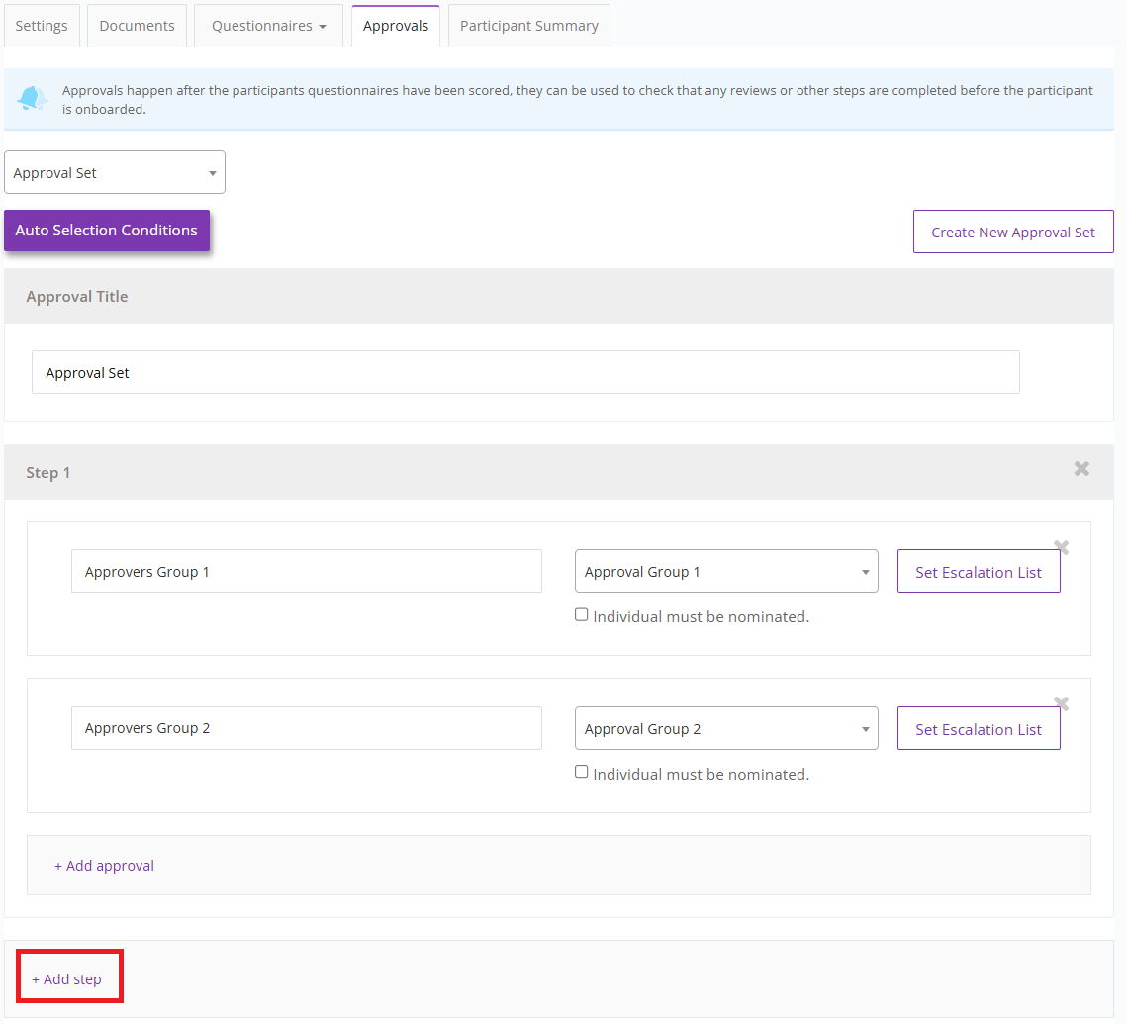Click the Step 1 header text
This screenshot has height=1024, width=1127.
click(48, 473)
